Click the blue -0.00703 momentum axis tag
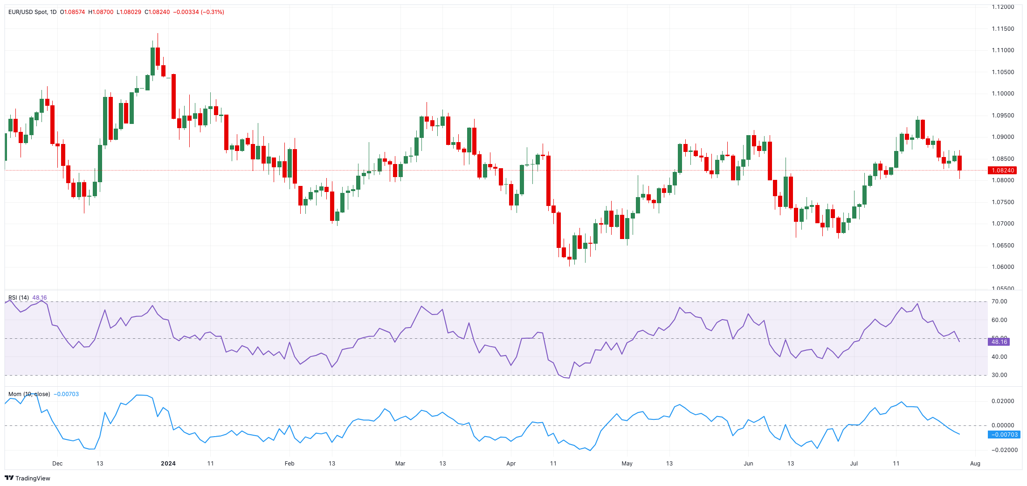Viewport: 1027px width, 486px height. 1004,435
